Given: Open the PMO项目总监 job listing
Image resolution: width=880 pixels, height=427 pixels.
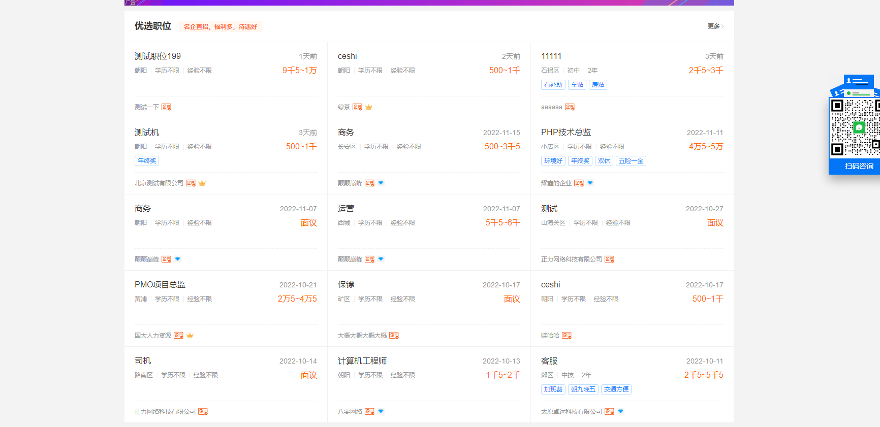Looking at the screenshot, I should coord(160,285).
